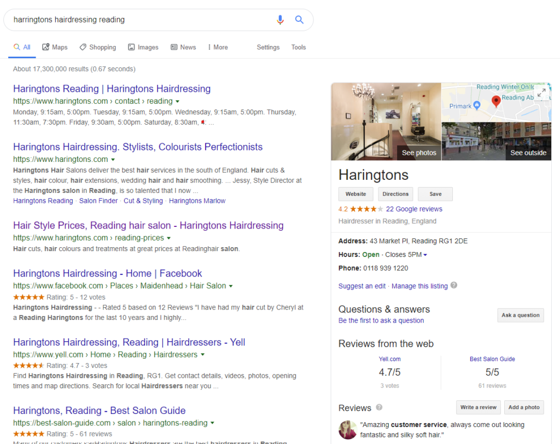Open the Settings menu
This screenshot has height=444, width=560.
(268, 47)
